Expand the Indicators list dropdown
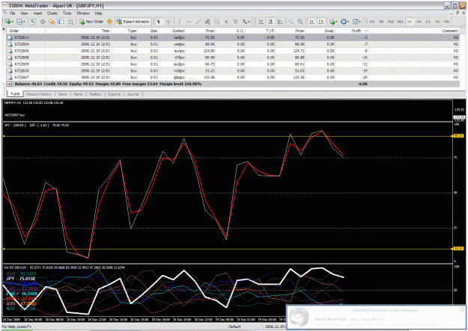The image size is (468, 331). (x=333, y=22)
